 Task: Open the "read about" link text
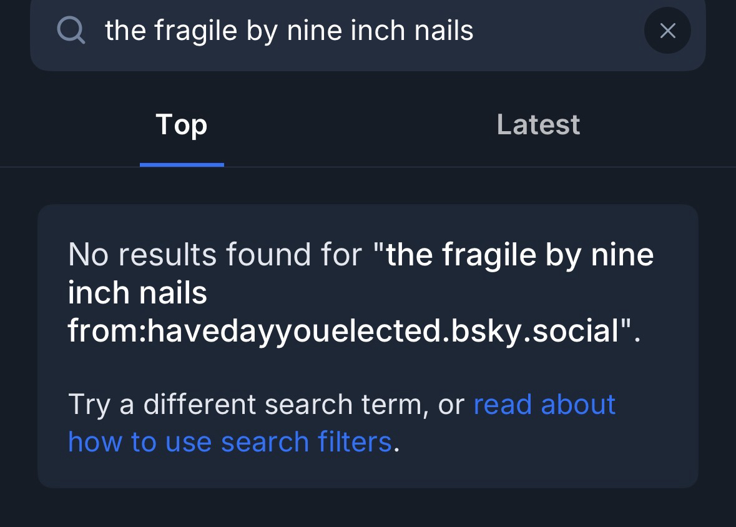click(x=544, y=404)
